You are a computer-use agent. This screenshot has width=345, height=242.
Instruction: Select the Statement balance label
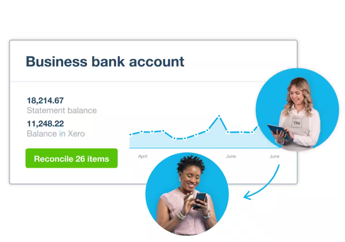click(62, 110)
